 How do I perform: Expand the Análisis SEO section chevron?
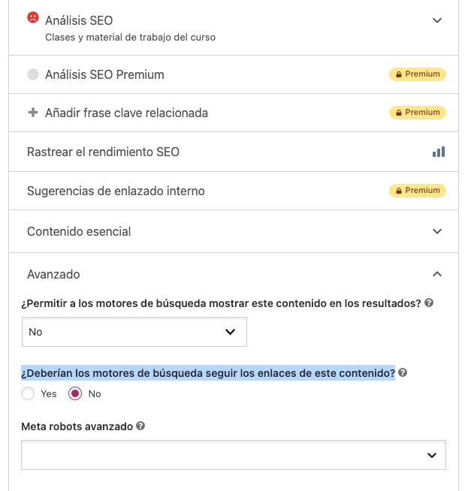point(437,20)
